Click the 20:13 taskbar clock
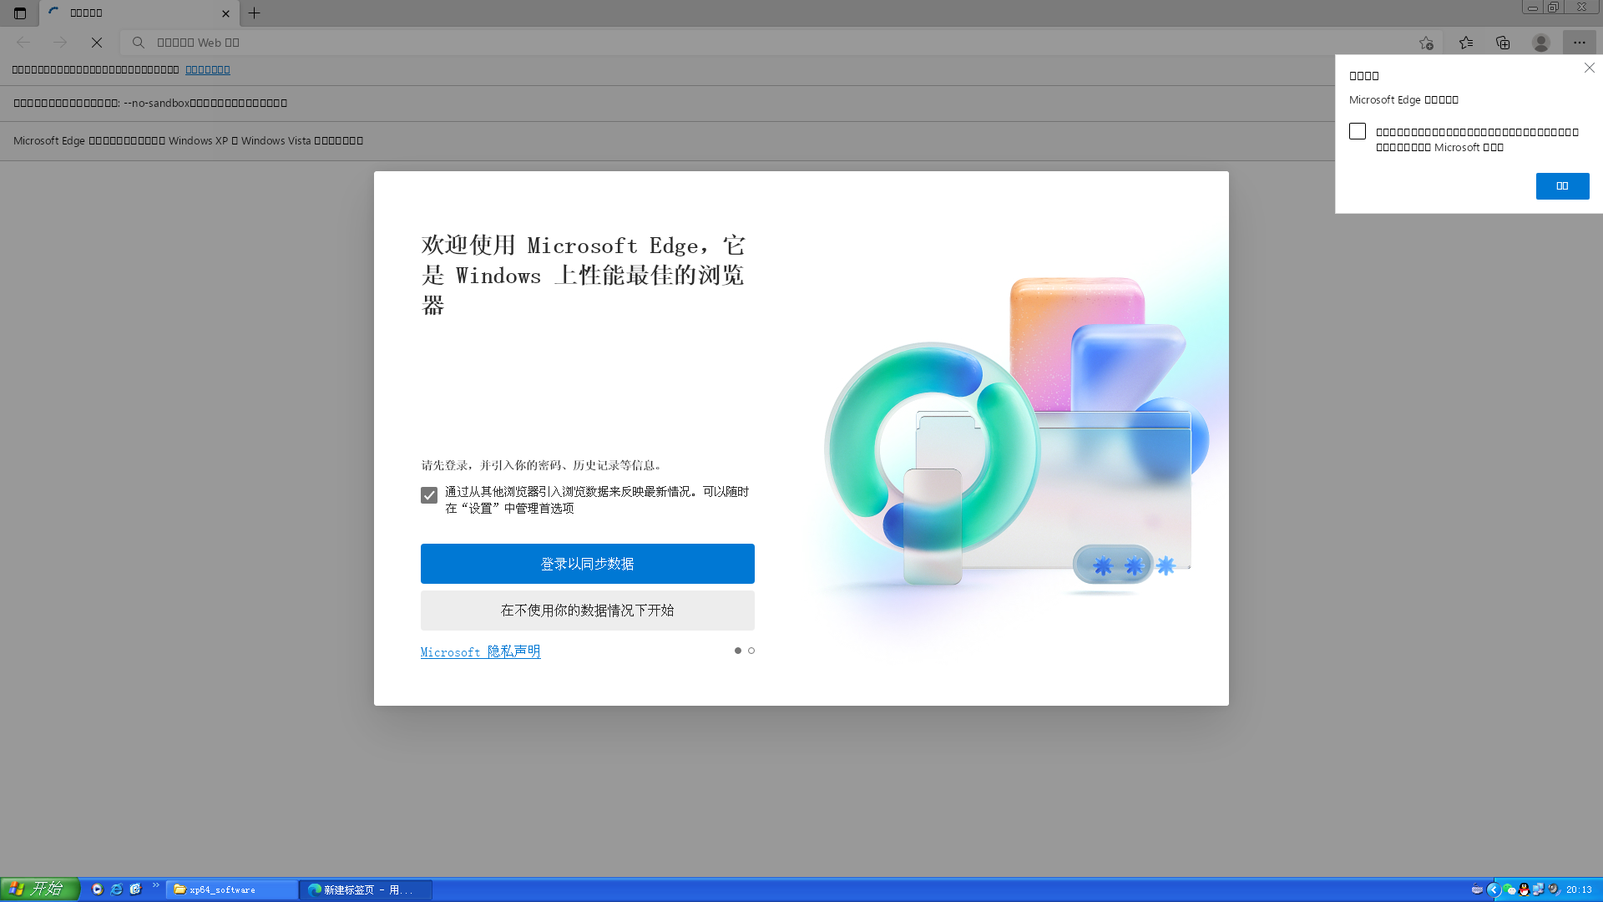The width and height of the screenshot is (1603, 902). click(x=1580, y=890)
